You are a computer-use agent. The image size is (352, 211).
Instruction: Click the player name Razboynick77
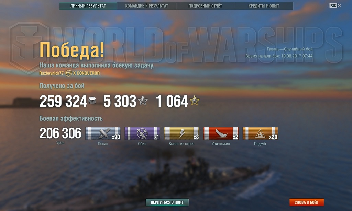click(x=52, y=73)
